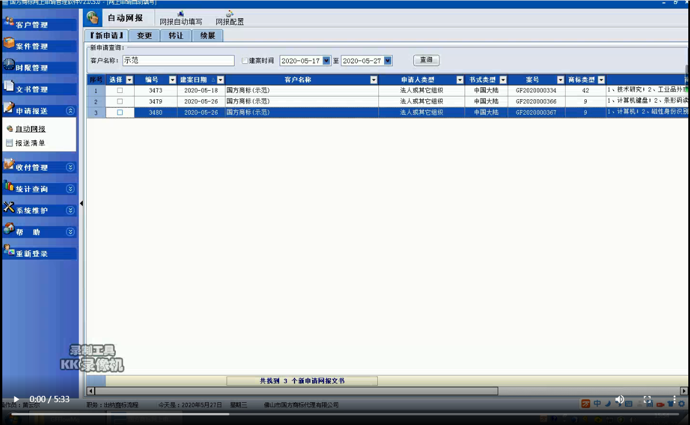Click the 帮助 sidebar icon
690x425 pixels.
tap(9, 229)
